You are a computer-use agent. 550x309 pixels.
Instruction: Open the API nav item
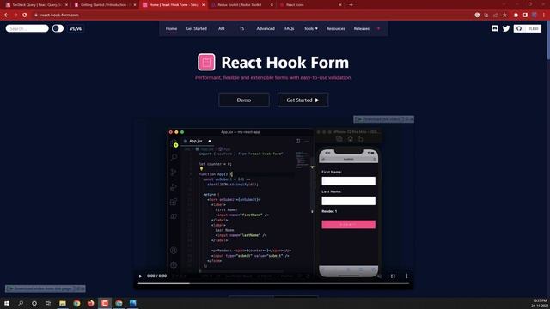click(222, 28)
